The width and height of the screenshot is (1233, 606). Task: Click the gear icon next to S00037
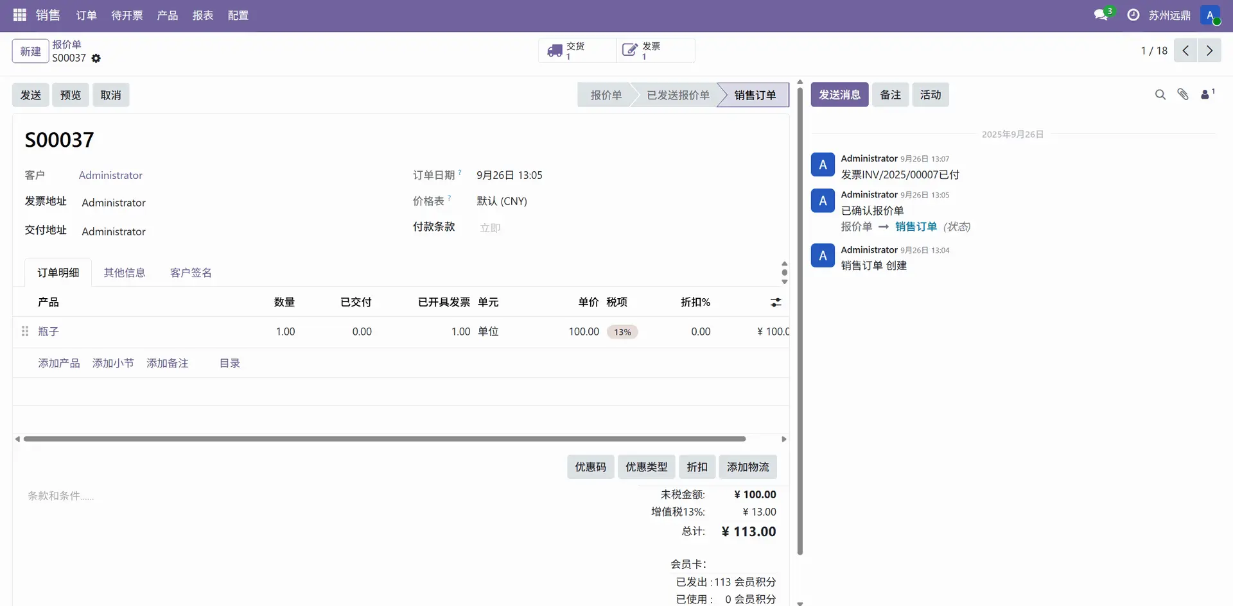tap(96, 58)
